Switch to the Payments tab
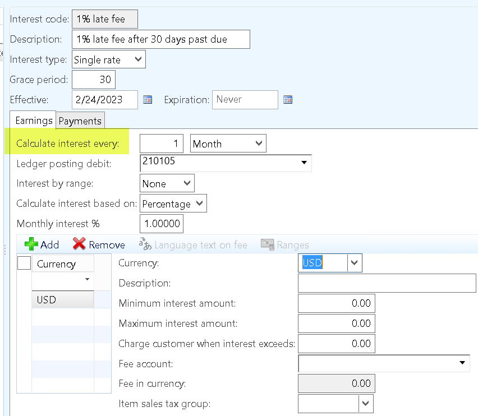 pyautogui.click(x=80, y=121)
